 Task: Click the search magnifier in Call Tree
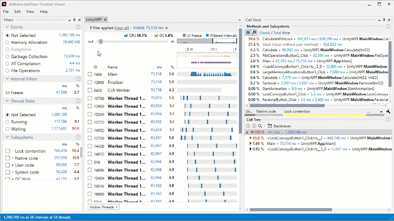click(x=260, y=126)
